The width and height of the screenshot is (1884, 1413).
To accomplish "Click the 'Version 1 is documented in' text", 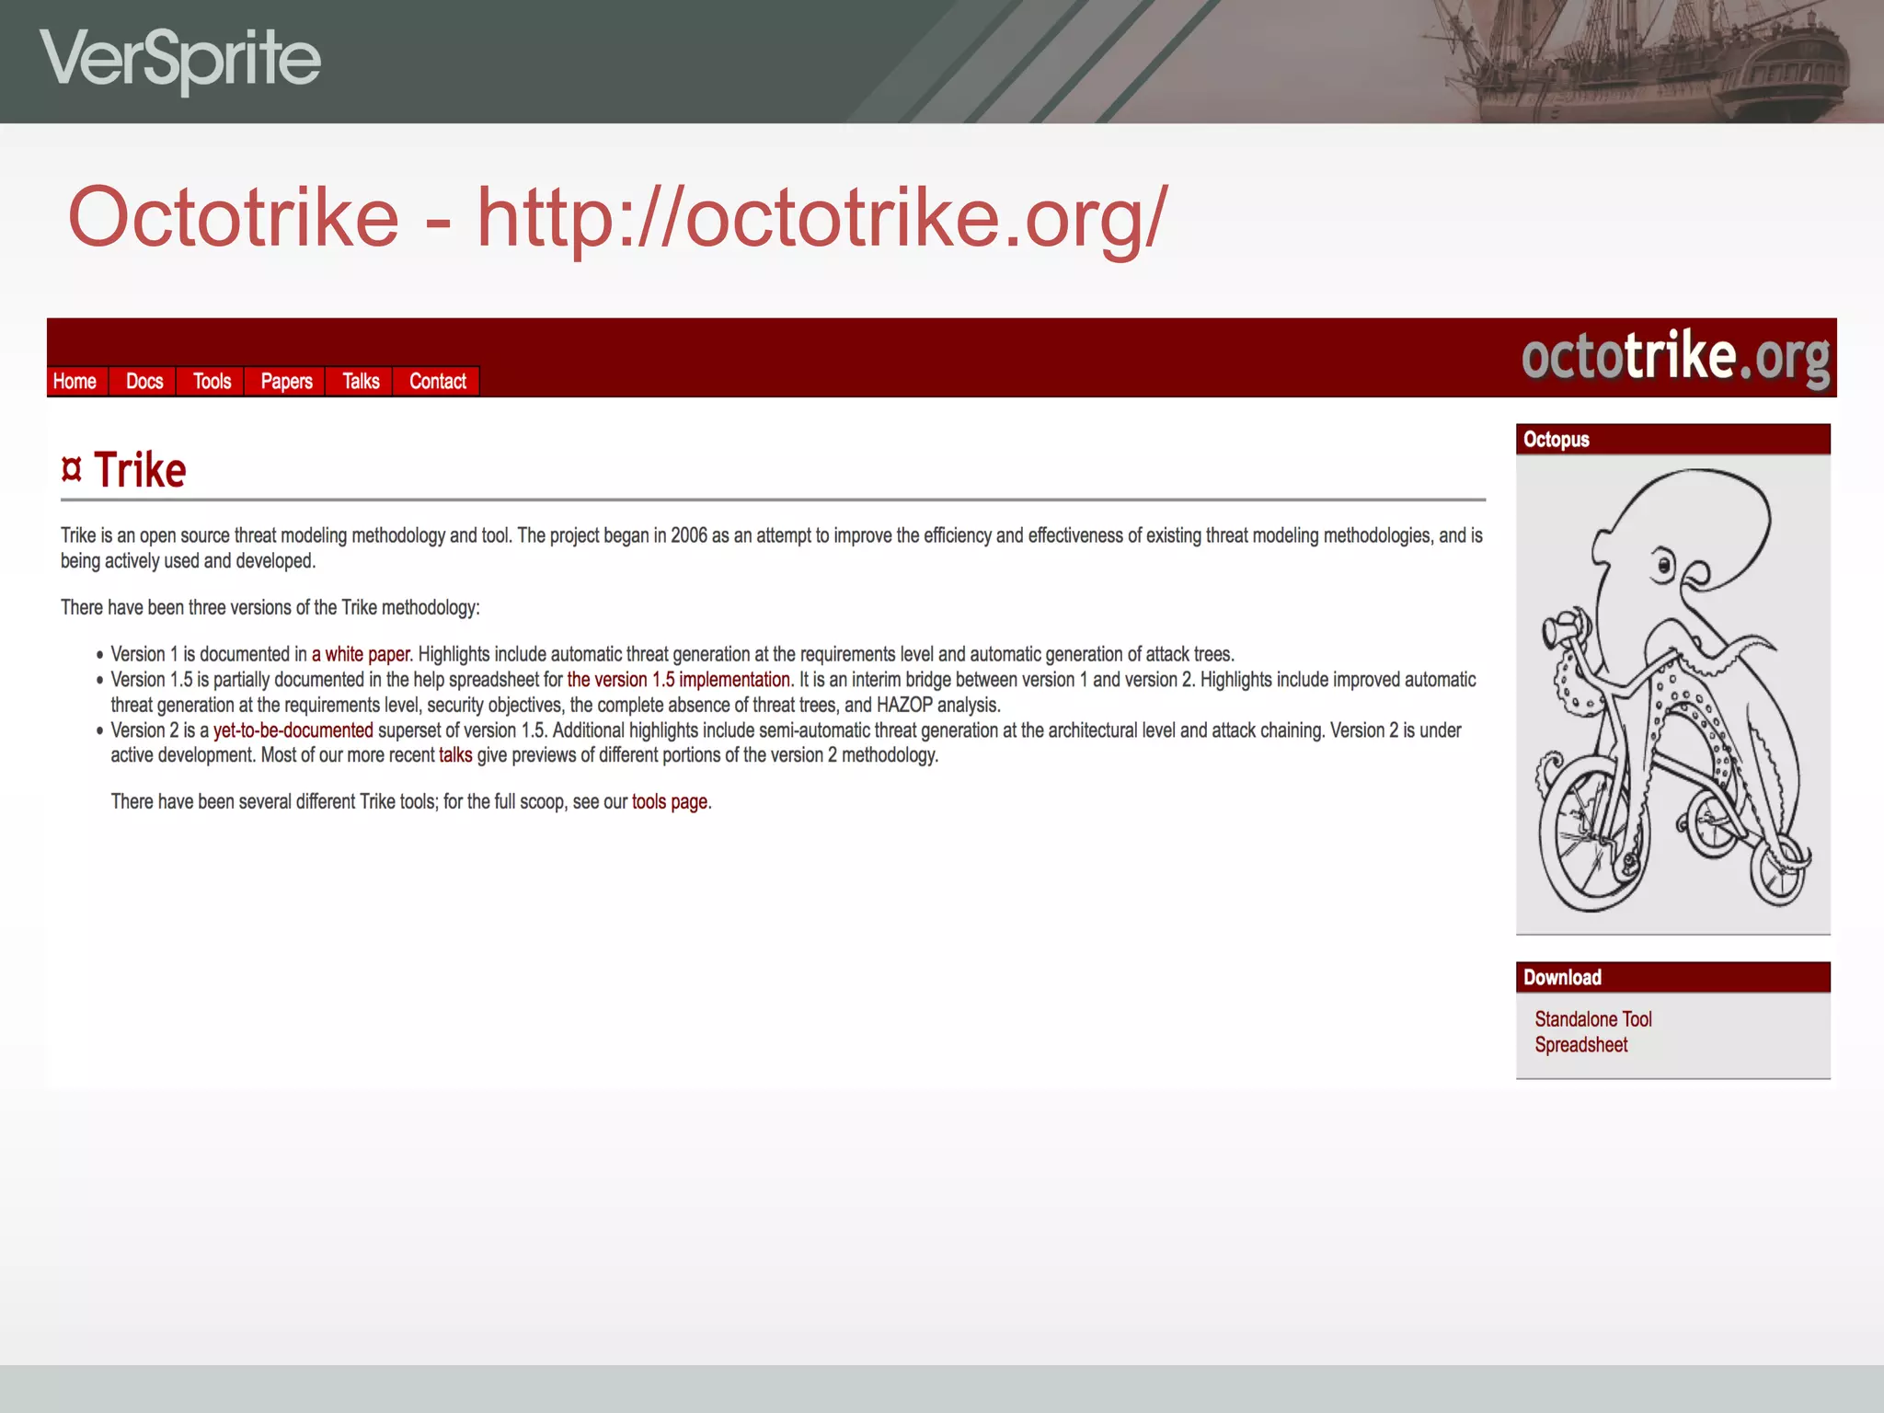I will click(x=209, y=654).
